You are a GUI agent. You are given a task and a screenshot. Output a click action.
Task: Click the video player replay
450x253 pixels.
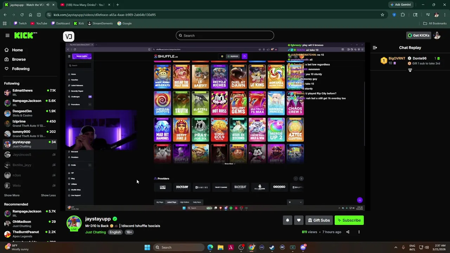215,126
